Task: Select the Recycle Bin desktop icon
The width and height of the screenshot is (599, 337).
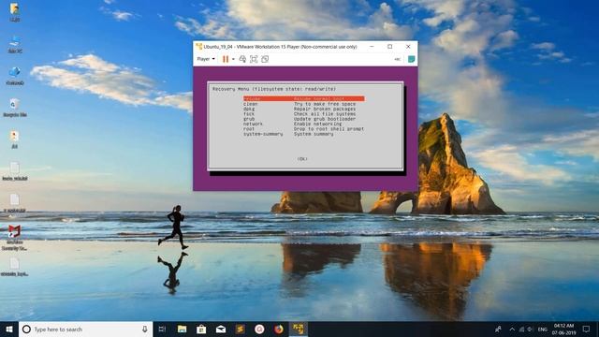Action: coord(15,108)
